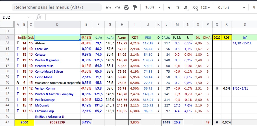Click the yellow RDT header in column R

tap(226, 38)
